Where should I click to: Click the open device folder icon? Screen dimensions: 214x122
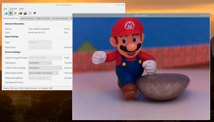(x=6, y=13)
